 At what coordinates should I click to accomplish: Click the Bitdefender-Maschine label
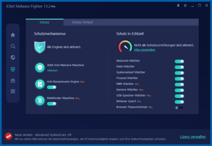(x=60, y=98)
